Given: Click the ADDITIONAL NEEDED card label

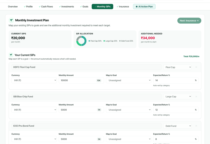Looking at the screenshot, I should [152, 34].
